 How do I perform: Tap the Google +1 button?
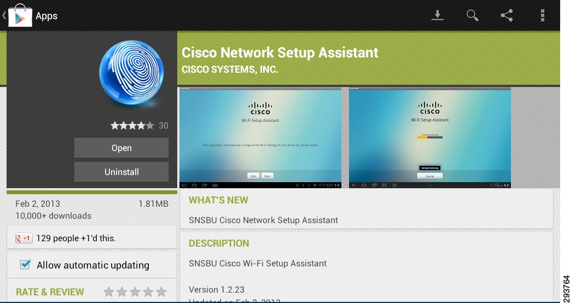point(24,238)
